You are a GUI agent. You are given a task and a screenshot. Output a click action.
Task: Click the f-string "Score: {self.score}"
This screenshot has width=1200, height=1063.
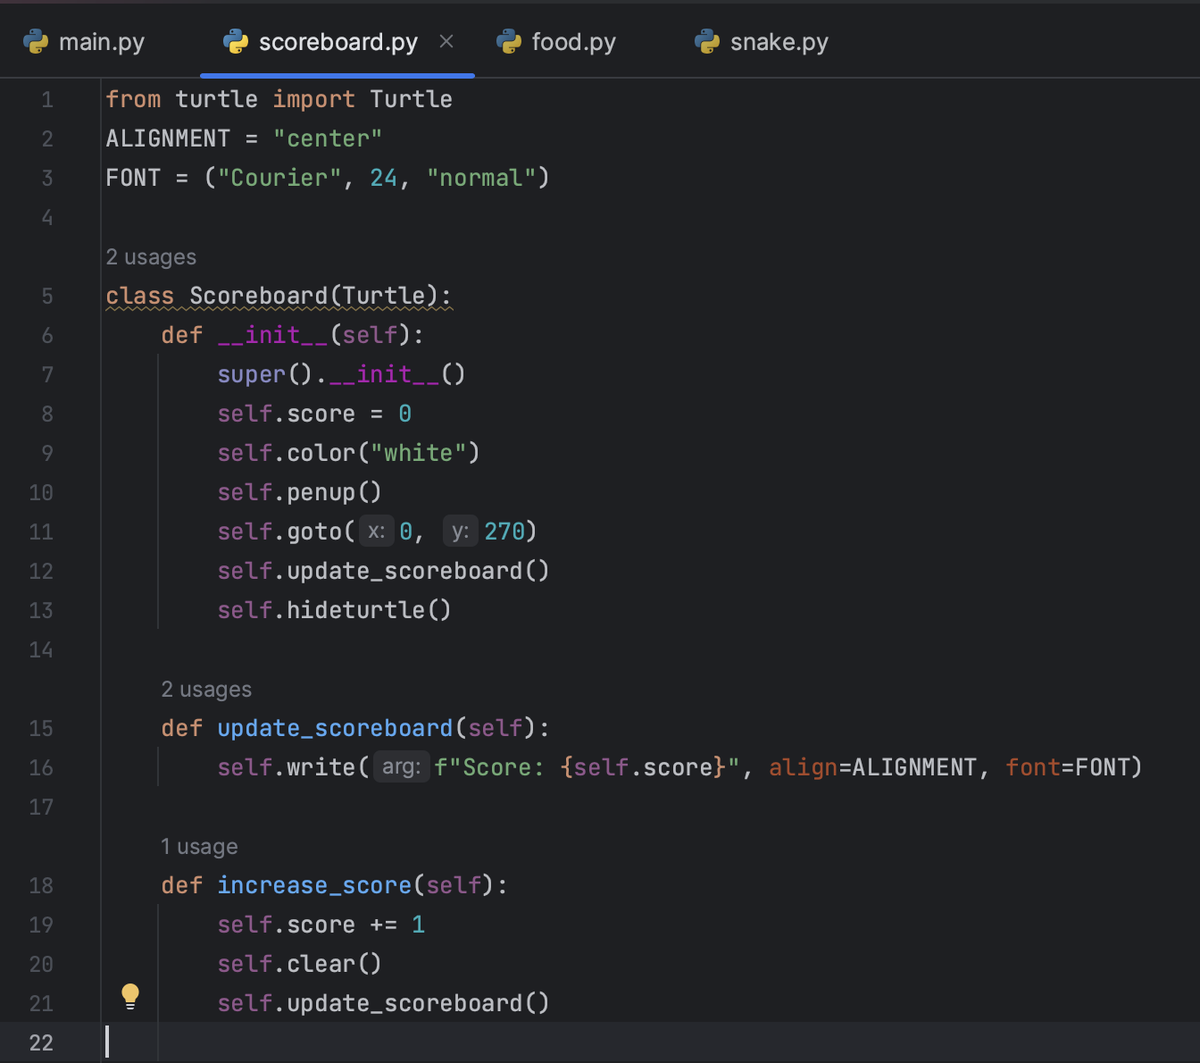[x=587, y=767]
